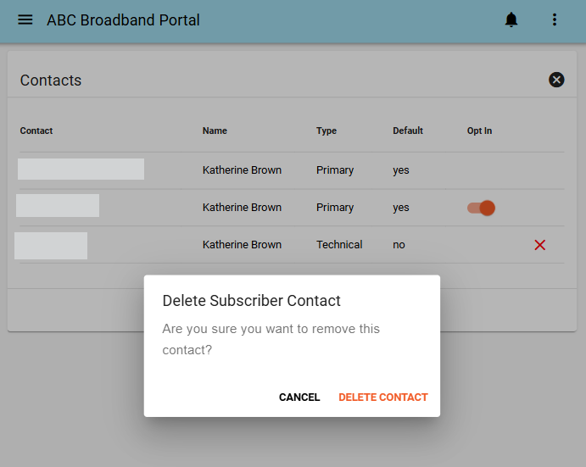Open the hamburger navigation menu
This screenshot has height=467, width=586.
tap(25, 19)
